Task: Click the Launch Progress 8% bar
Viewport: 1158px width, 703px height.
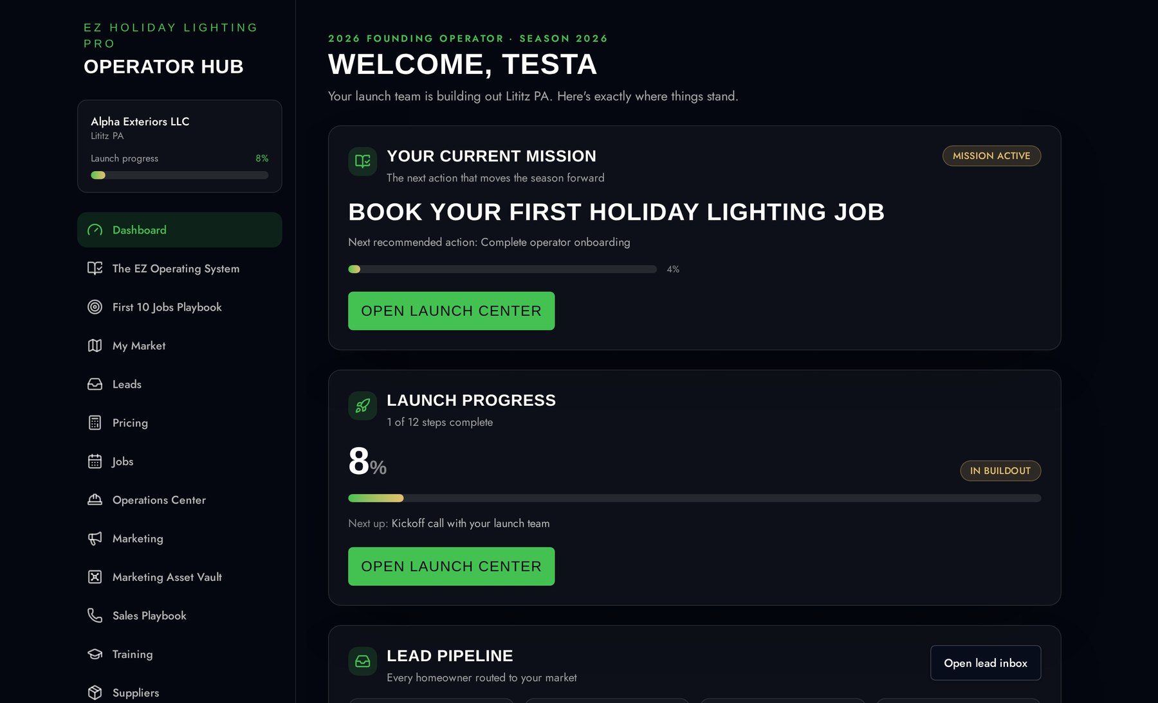Action: (x=694, y=498)
